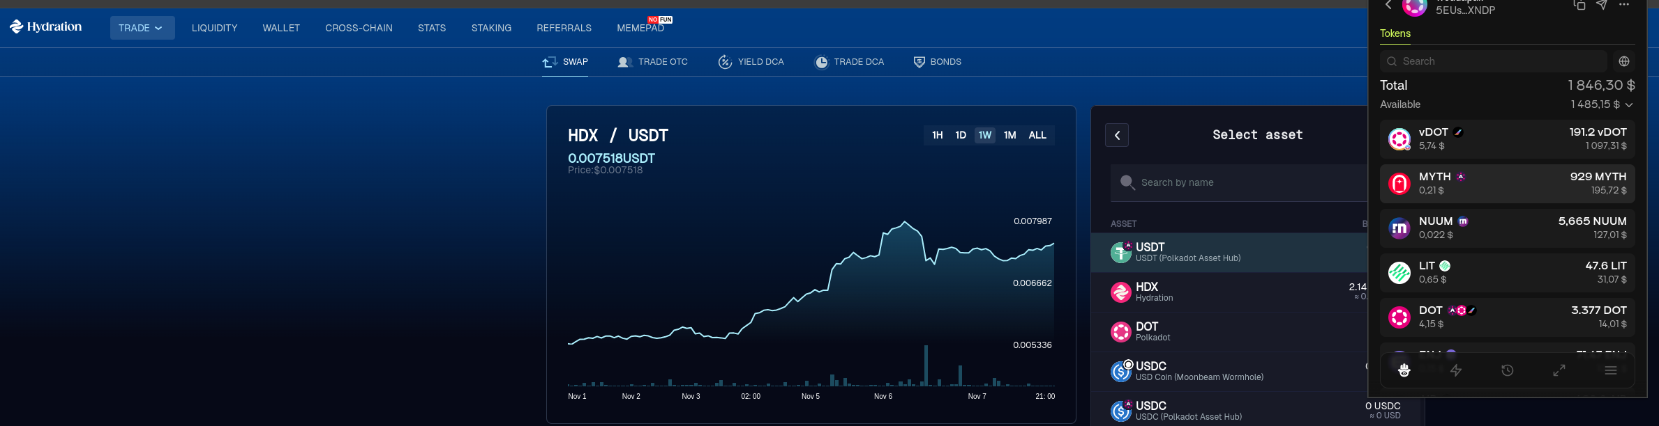Click the Hydration logo
The height and width of the screenshot is (426, 1659).
pyautogui.click(x=46, y=27)
